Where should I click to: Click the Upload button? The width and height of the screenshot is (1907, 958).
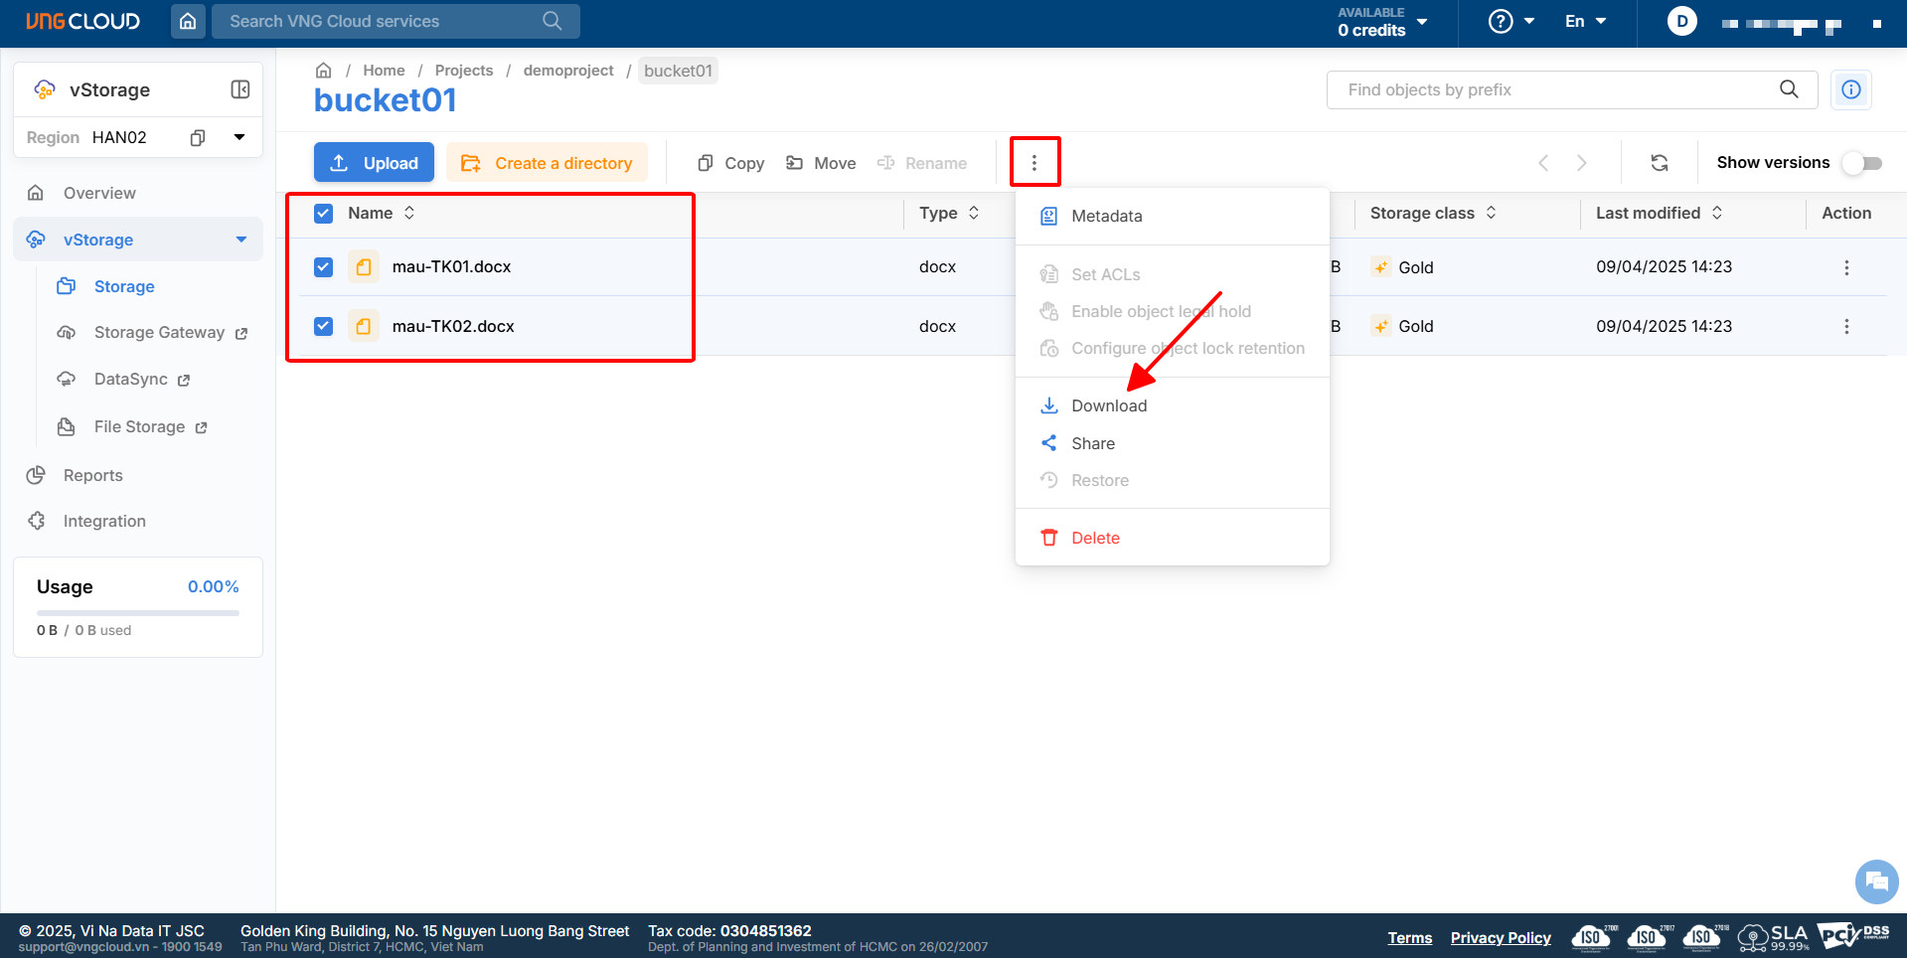point(374,163)
